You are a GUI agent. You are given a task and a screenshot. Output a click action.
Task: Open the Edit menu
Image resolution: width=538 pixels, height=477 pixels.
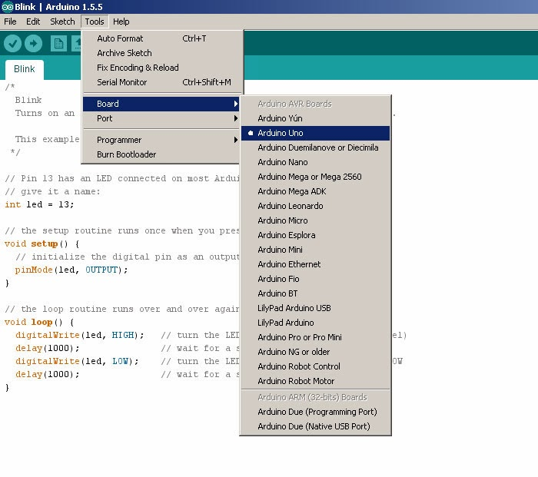tap(33, 22)
